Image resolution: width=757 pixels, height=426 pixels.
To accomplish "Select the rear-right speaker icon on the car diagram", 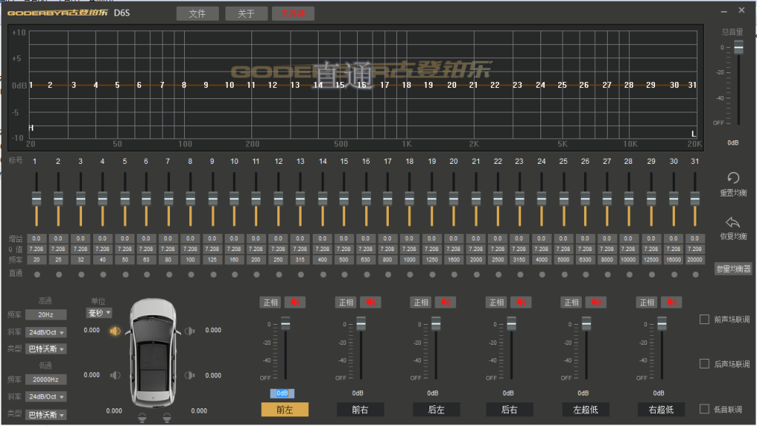I will pos(190,375).
